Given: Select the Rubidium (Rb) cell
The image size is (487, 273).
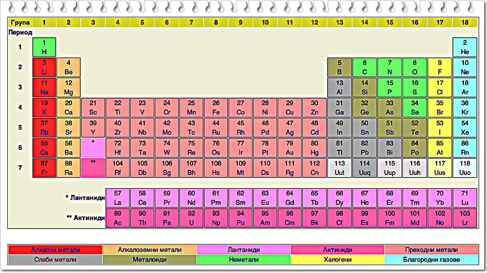Looking at the screenshot, I should coord(44,128).
